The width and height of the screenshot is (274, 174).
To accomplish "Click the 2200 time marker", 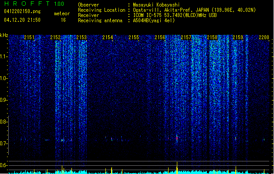I will coord(264,37).
